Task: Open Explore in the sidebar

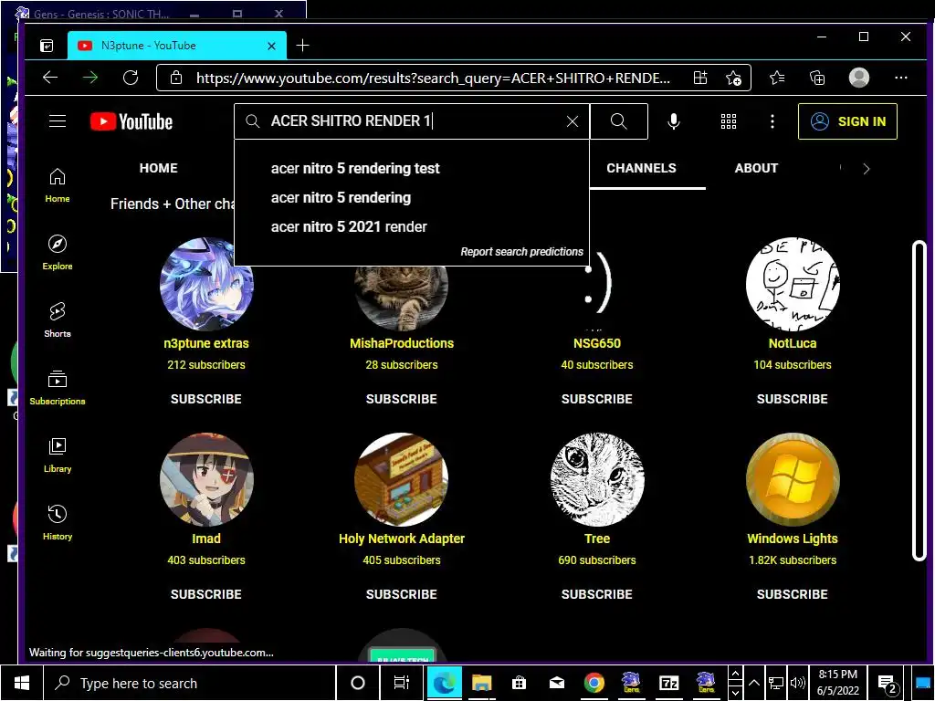Action: tap(58, 253)
